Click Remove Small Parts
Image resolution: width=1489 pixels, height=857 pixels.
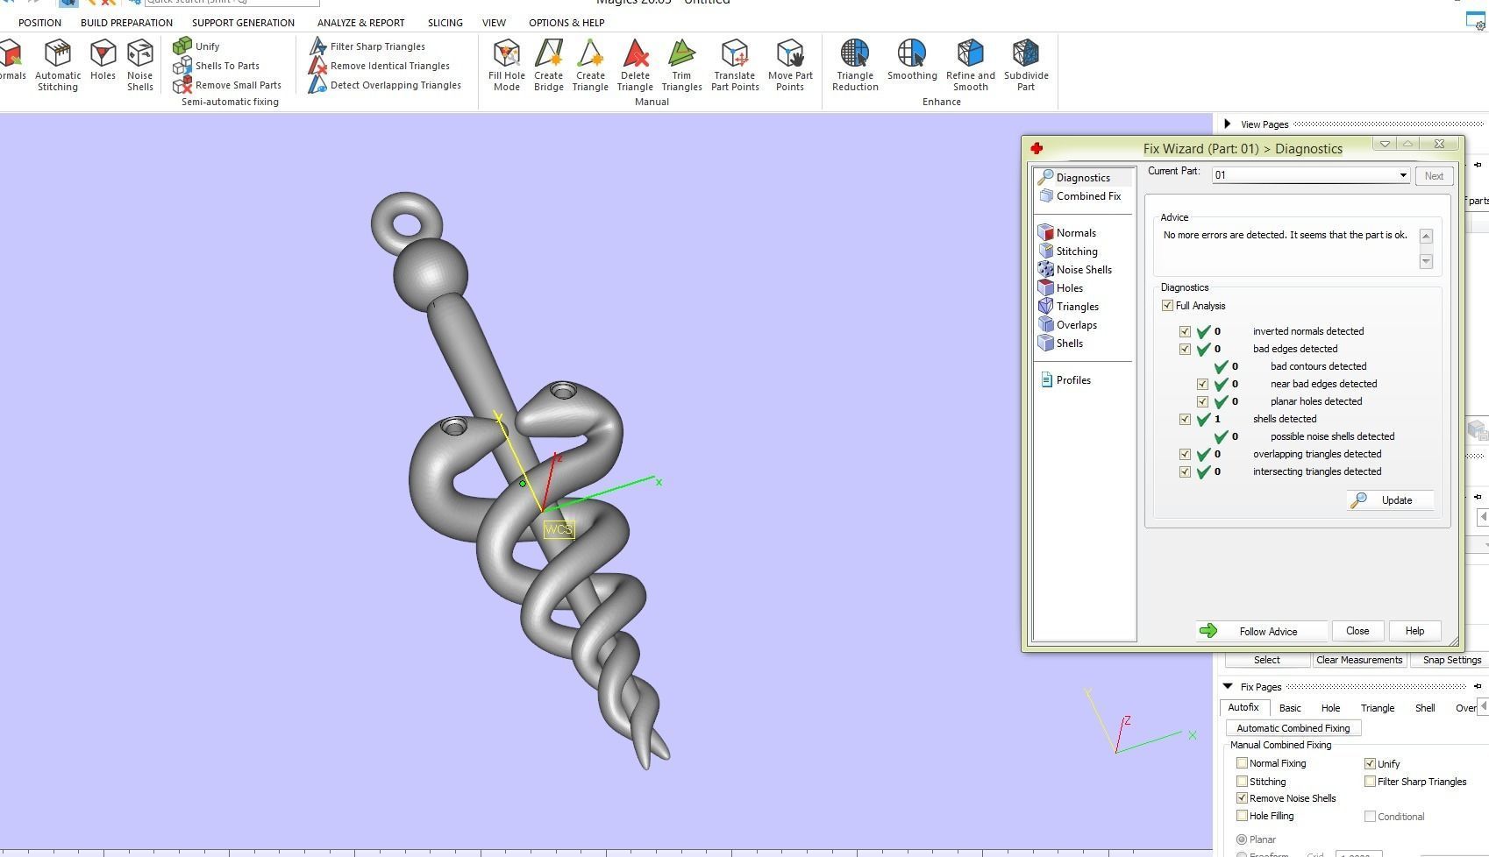[228, 85]
